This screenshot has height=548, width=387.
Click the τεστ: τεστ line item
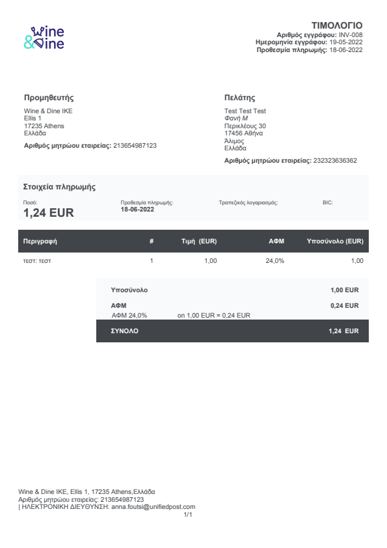click(x=37, y=261)
